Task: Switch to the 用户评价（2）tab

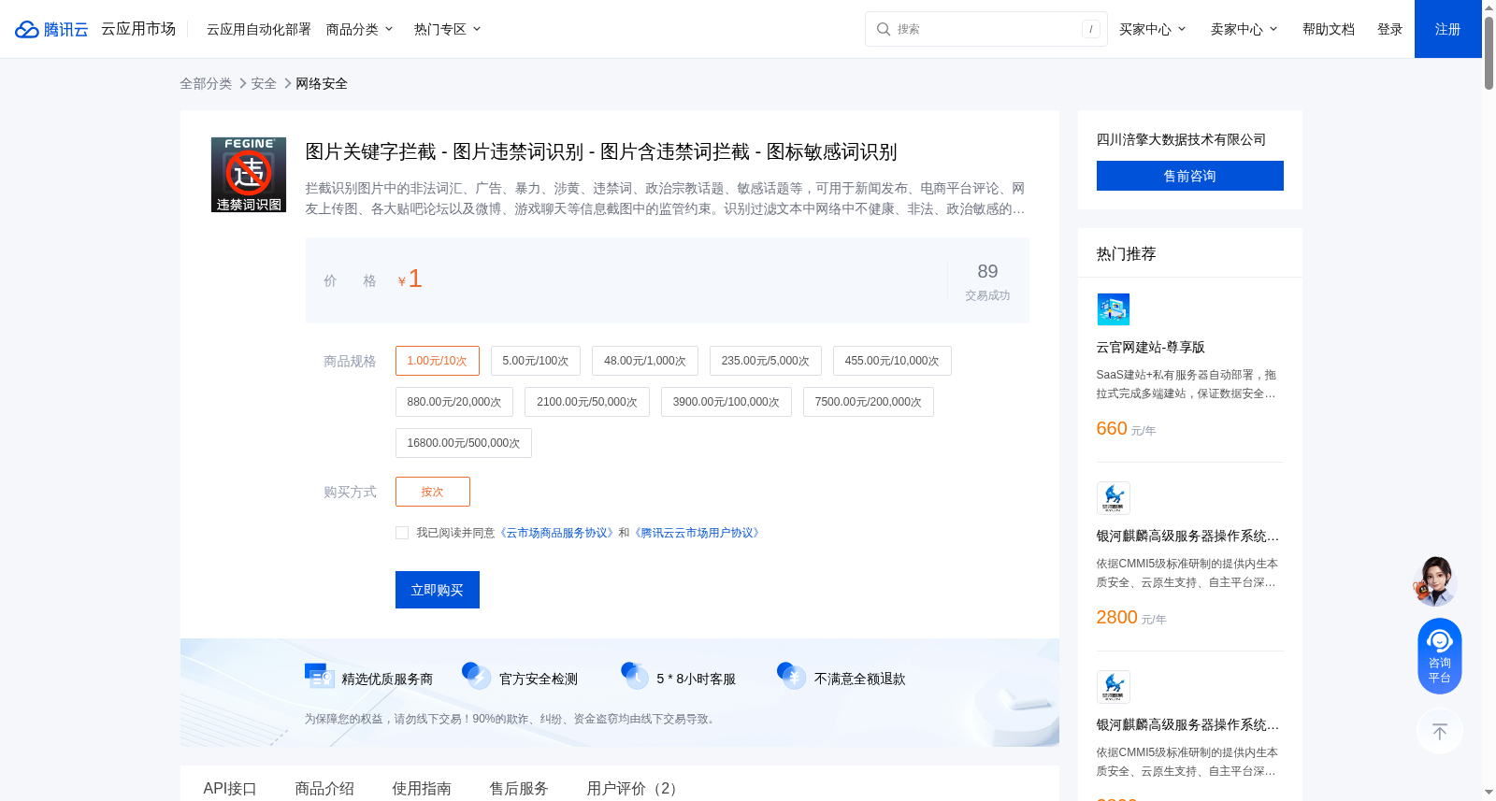Action: 635,788
